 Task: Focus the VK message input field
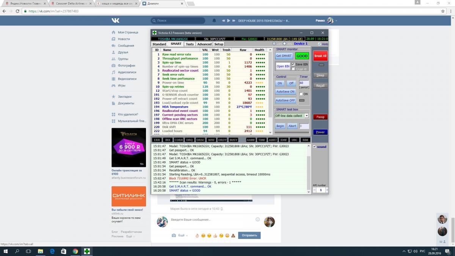(x=212, y=220)
